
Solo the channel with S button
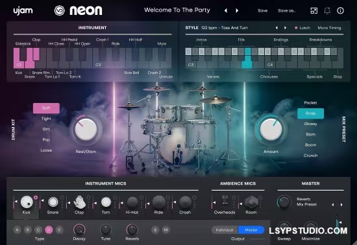coord(155,230)
